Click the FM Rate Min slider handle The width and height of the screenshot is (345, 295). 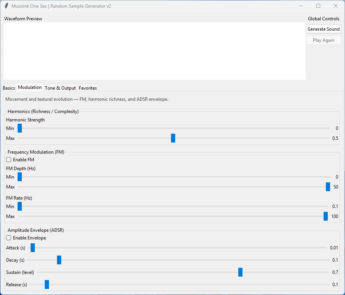tap(20, 206)
